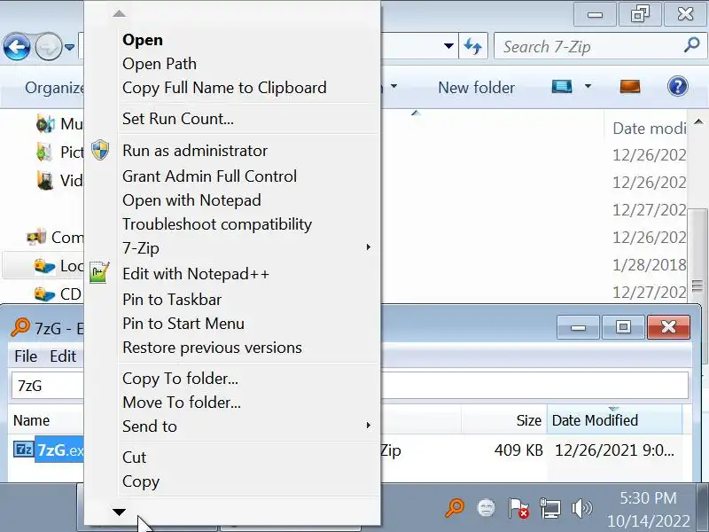The image size is (709, 532).
Task: Click the Run as administrator shield icon
Action: coord(100,150)
